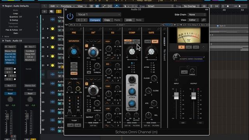Toggle the HIGH band in EQ
Image resolution: width=249 pixels, height=140 pixels.
pyautogui.click(x=108, y=42)
